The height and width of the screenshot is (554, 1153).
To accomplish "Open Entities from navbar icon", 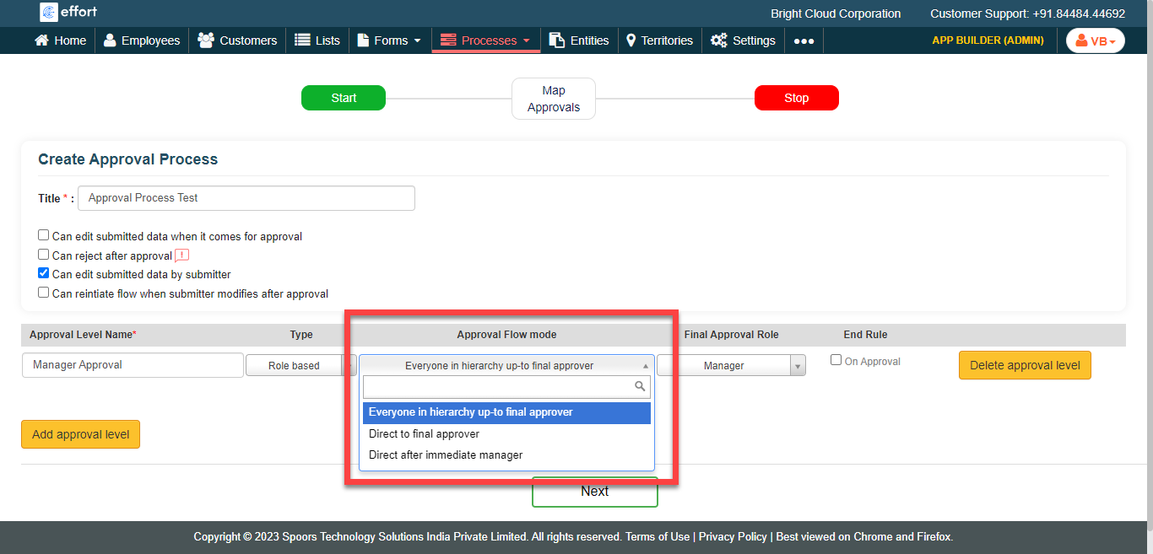I will click(x=557, y=40).
